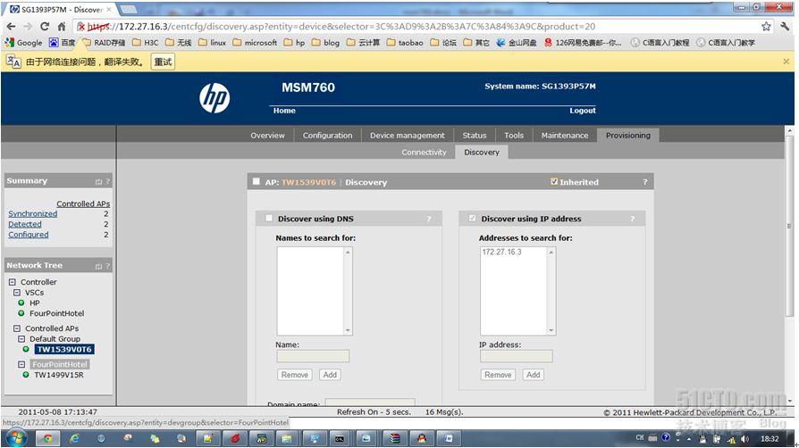Open the taobao bookmarks folder
This screenshot has width=799, height=448.
(405, 43)
